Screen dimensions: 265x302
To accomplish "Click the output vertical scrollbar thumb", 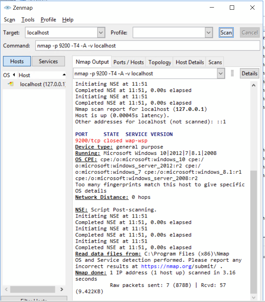I will pyautogui.click(x=254, y=232).
